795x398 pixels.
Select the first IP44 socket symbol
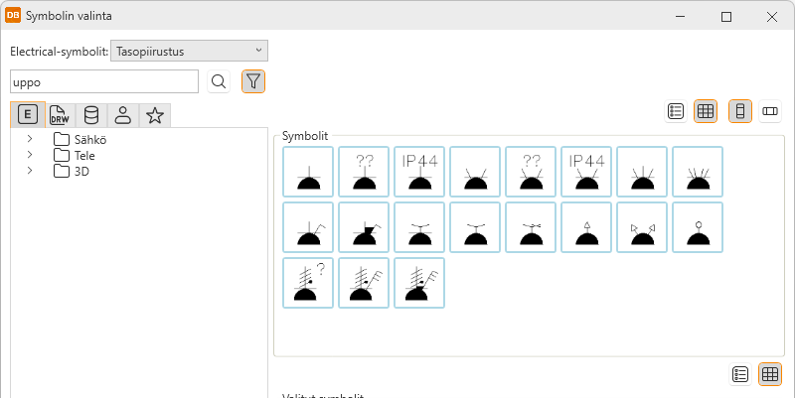pos(419,172)
